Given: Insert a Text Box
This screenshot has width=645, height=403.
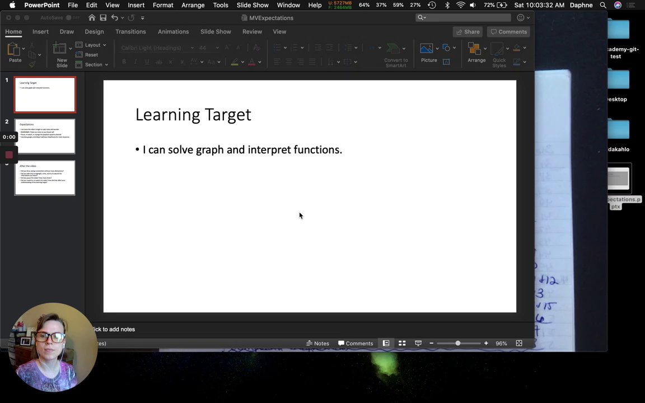Looking at the screenshot, I should coord(446,62).
